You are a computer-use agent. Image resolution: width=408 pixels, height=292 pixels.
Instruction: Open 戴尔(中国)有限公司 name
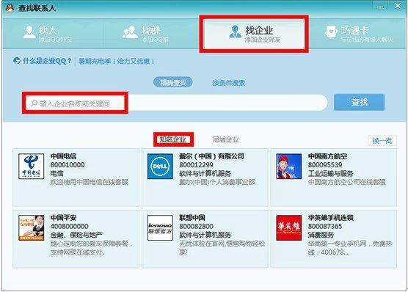coord(211,156)
